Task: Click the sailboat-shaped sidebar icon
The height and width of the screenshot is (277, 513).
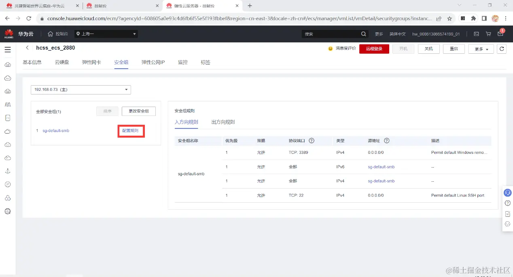Action: pyautogui.click(x=8, y=171)
